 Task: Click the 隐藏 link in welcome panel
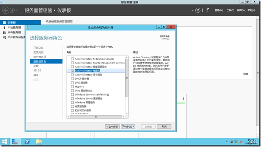pos(246,74)
